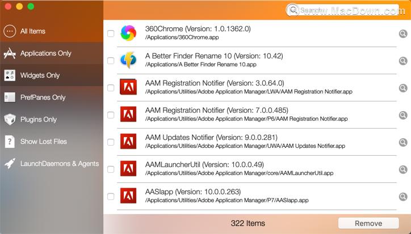Check AAM Registration Notifier 3.0.64.0 checkbox

click(x=111, y=88)
